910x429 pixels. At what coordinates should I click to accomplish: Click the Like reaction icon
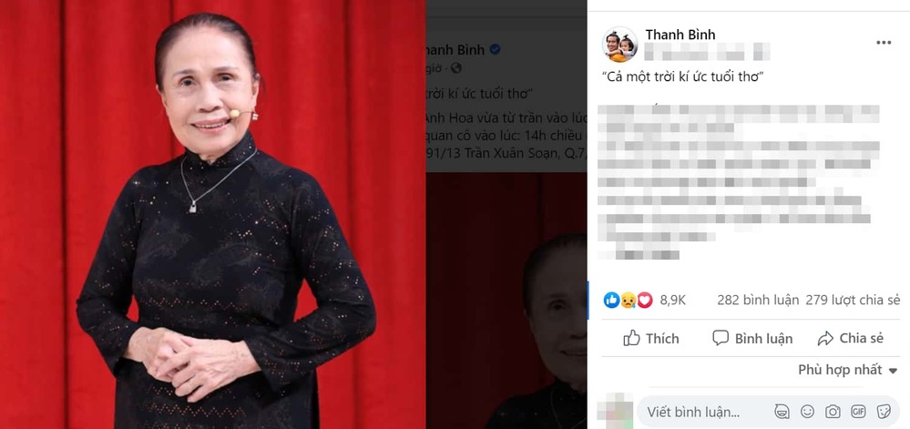point(611,300)
